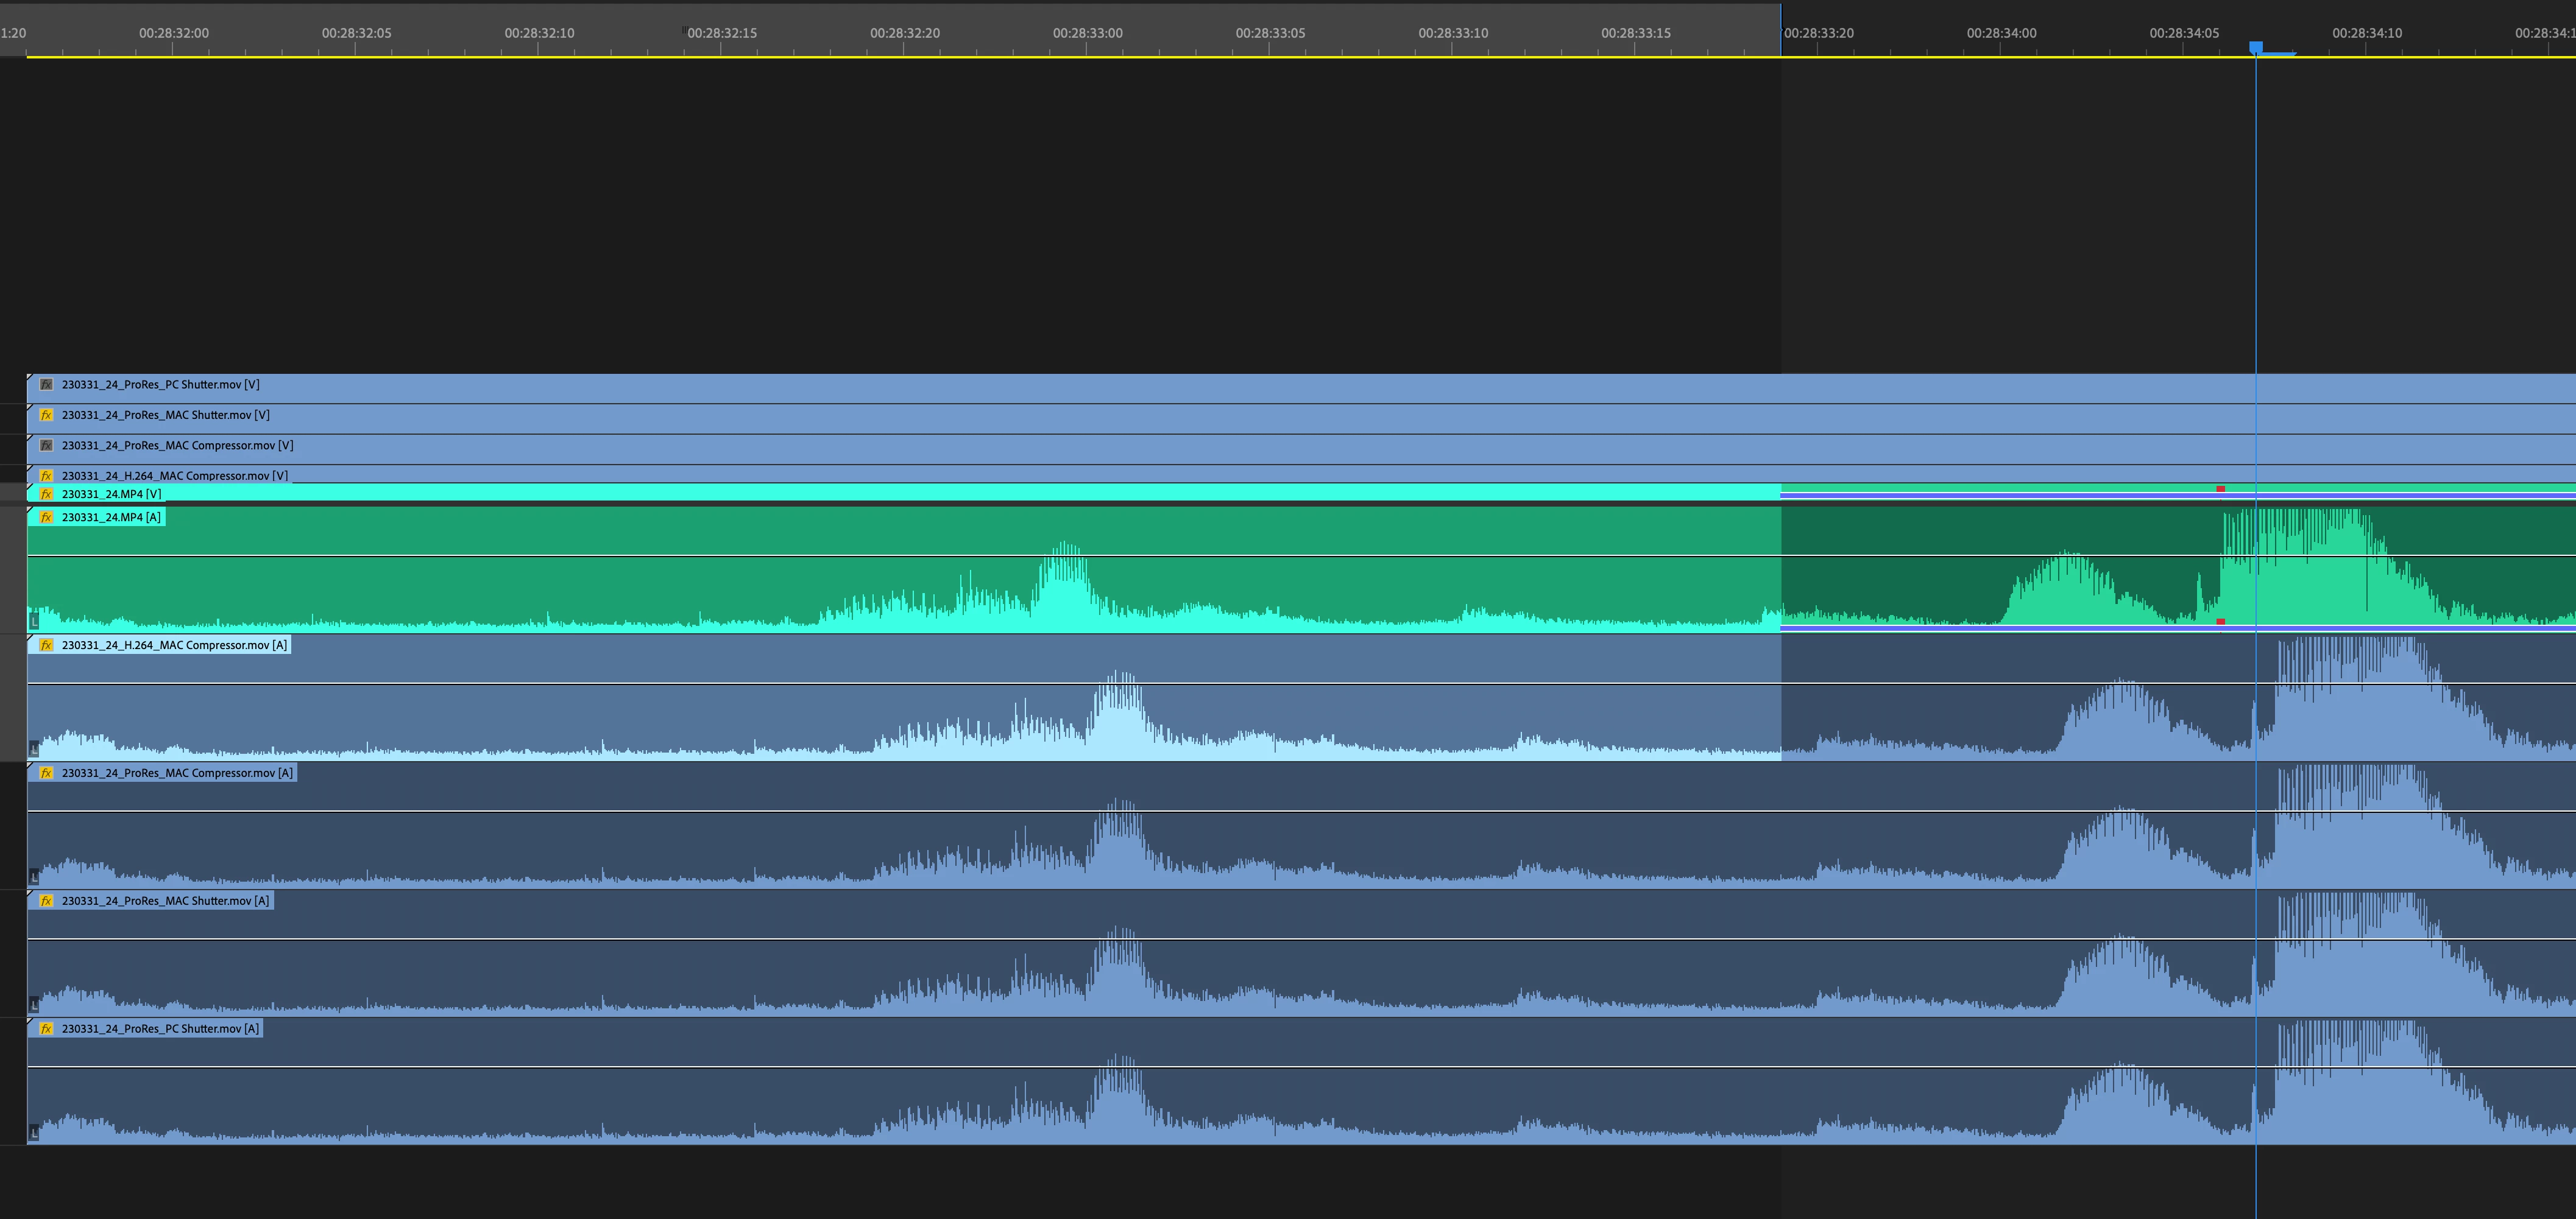Select the ProRes_PC Shutter.mov [A] clip label
Image resolution: width=2576 pixels, height=1219 pixels.
click(160, 1029)
